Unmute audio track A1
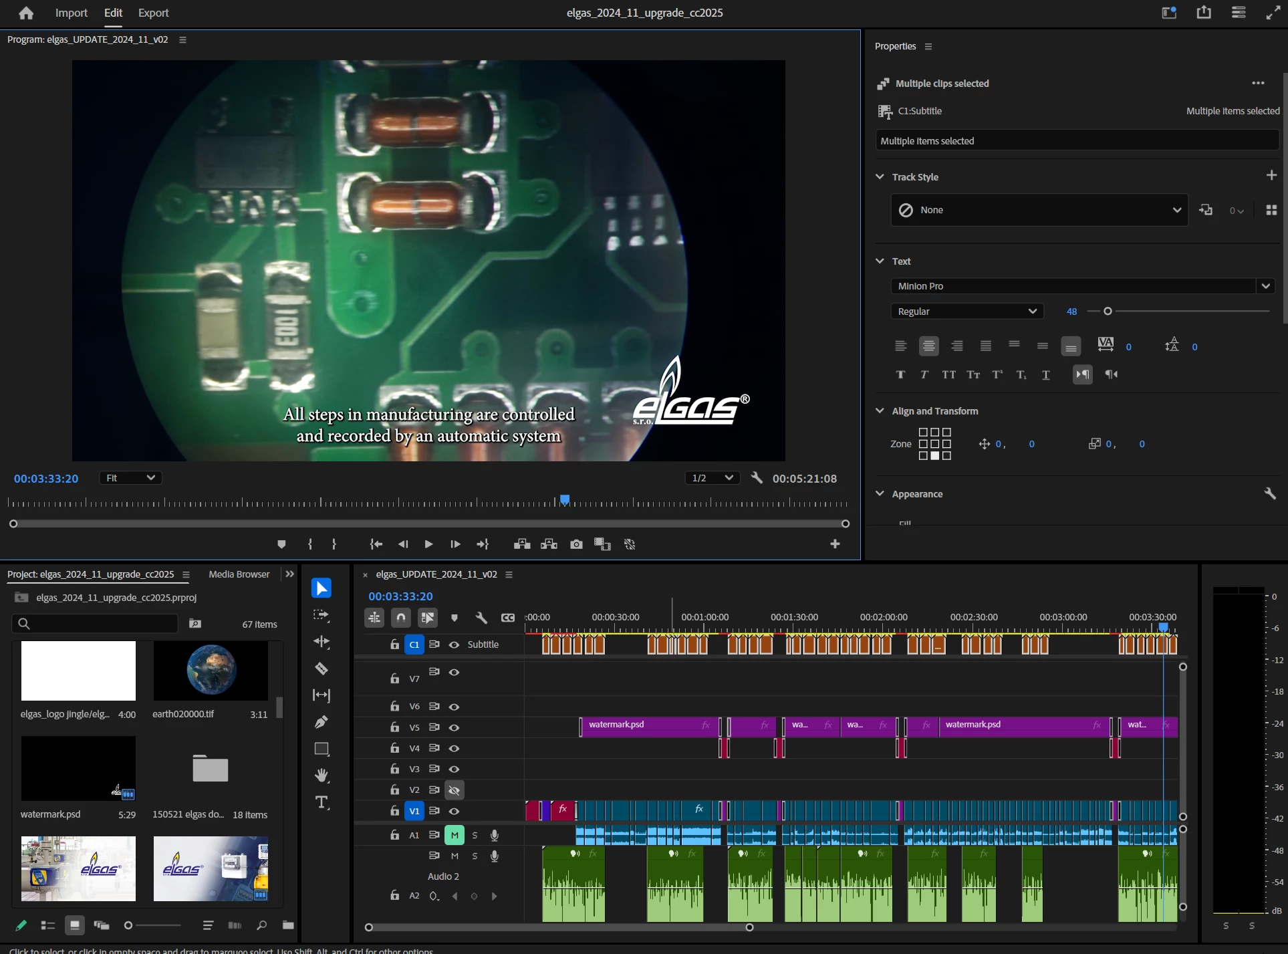This screenshot has width=1288, height=954. click(455, 835)
